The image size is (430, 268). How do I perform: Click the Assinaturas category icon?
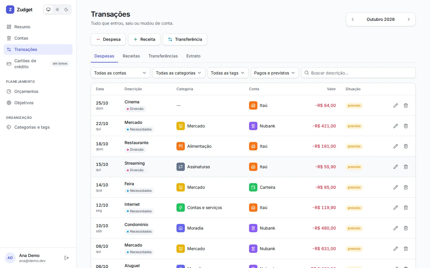point(181,167)
